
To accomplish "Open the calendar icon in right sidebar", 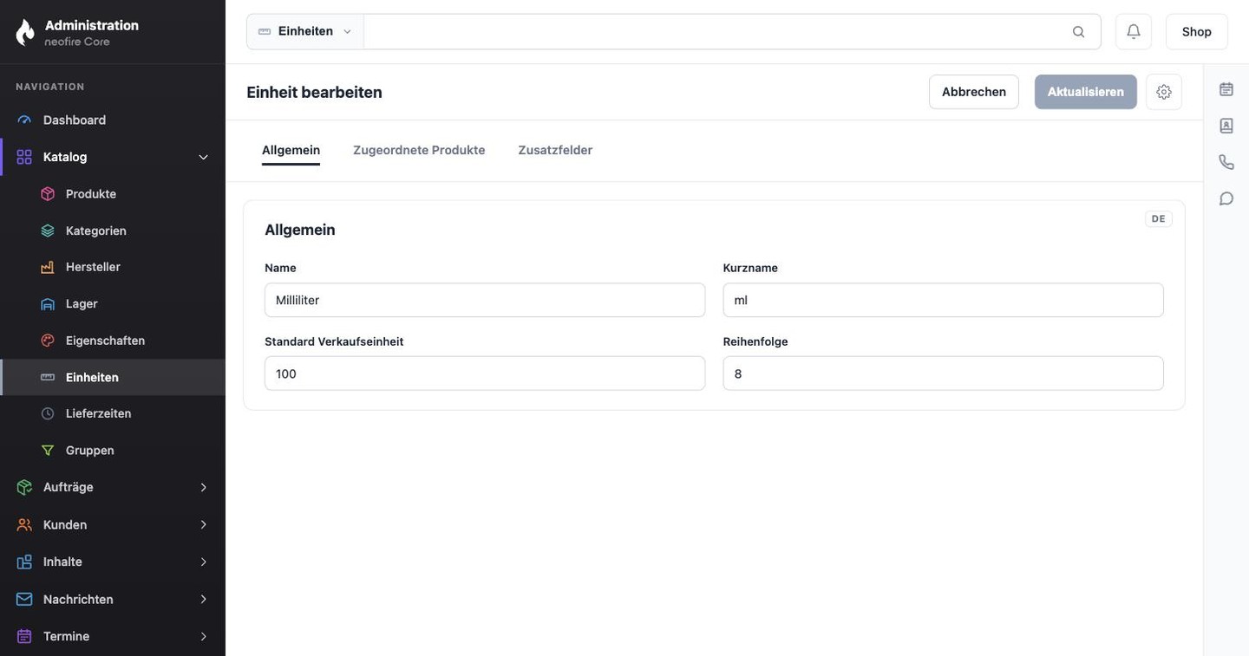I will 1226,89.
